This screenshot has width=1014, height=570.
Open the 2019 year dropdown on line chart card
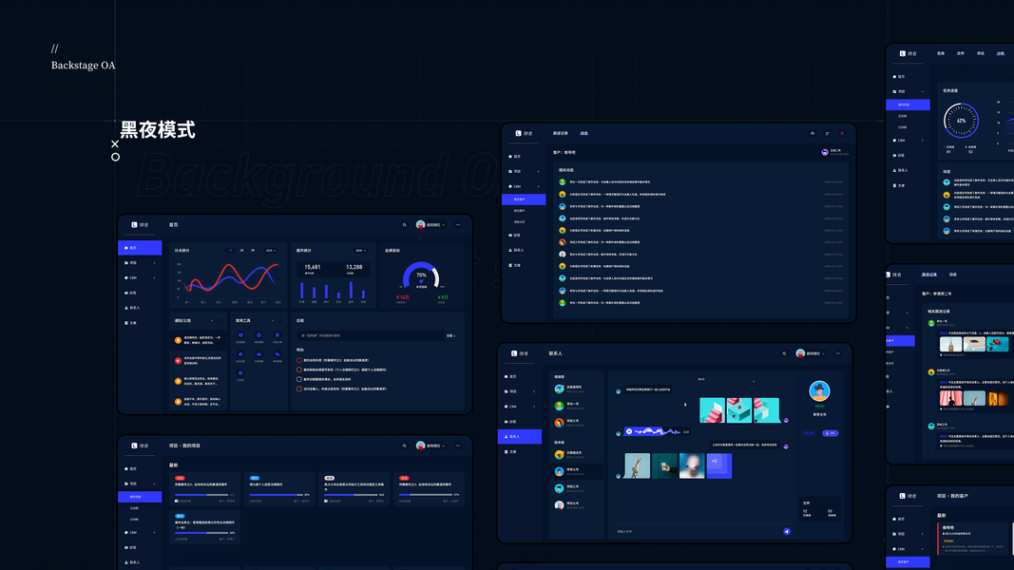tap(270, 250)
